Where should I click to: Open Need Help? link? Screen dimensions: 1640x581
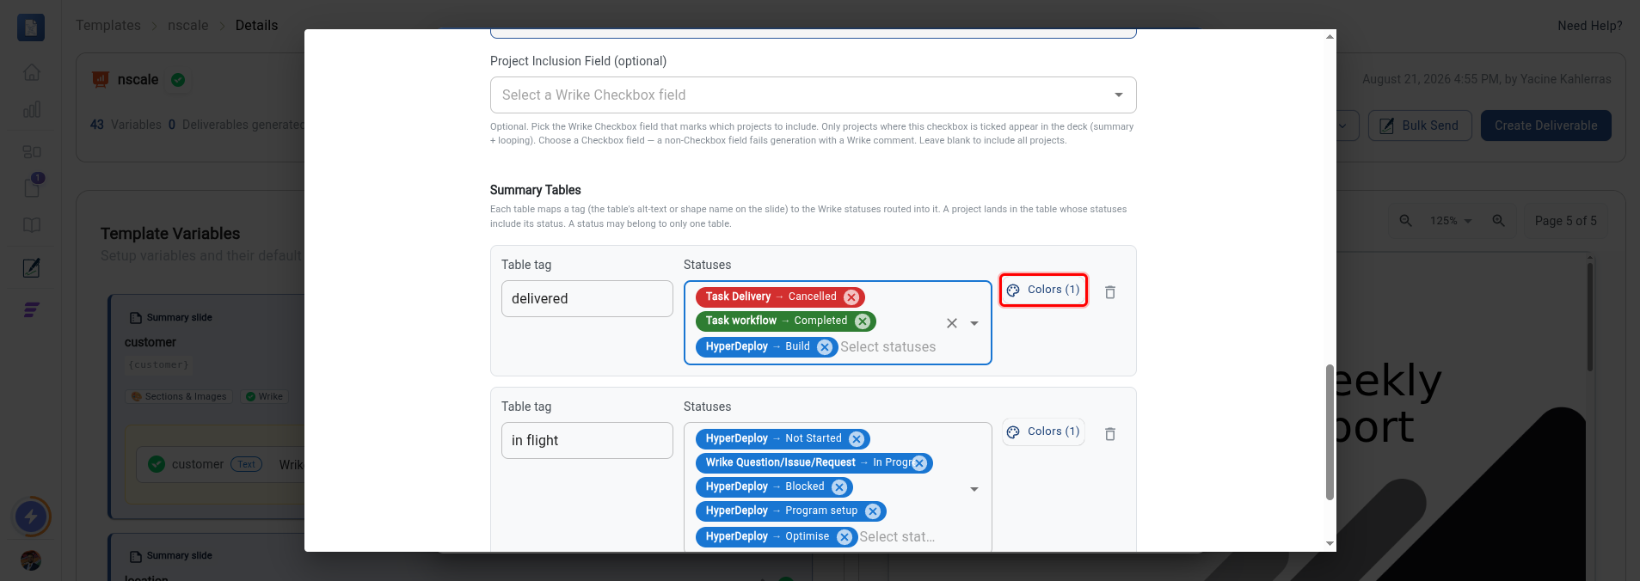[1590, 26]
